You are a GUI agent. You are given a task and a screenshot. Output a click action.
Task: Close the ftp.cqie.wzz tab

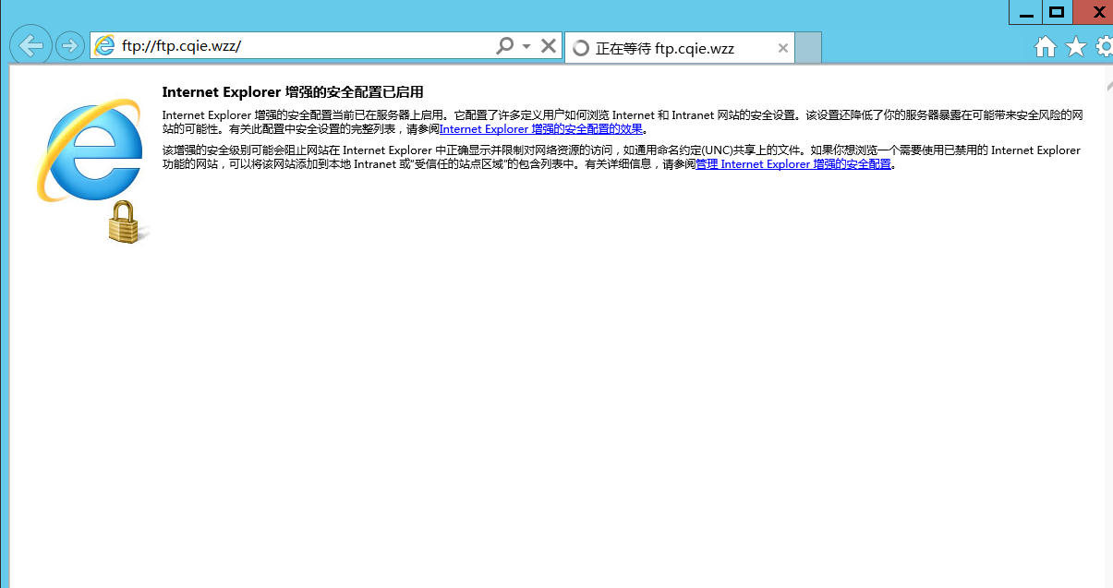point(783,48)
